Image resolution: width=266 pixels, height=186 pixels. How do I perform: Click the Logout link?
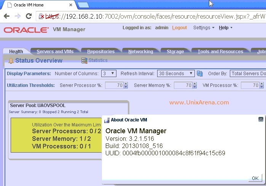180,28
